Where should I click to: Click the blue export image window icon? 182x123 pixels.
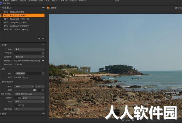[x=1, y=3]
